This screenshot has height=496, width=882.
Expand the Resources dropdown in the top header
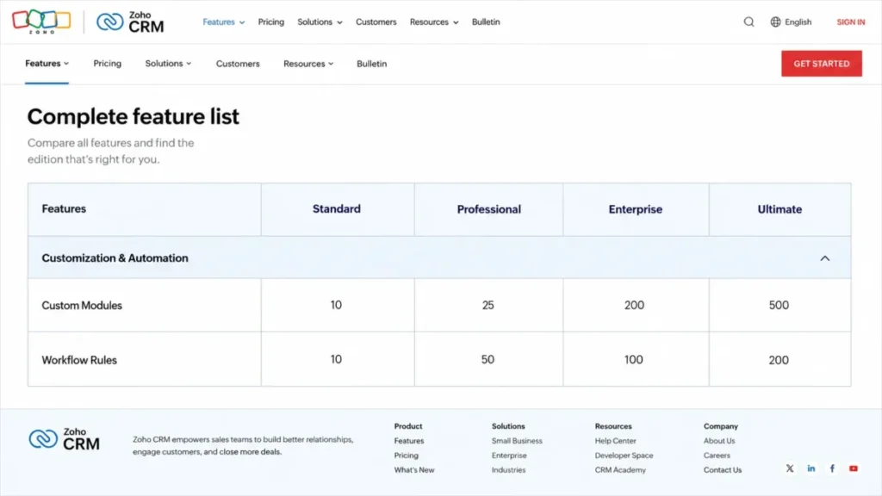[434, 22]
